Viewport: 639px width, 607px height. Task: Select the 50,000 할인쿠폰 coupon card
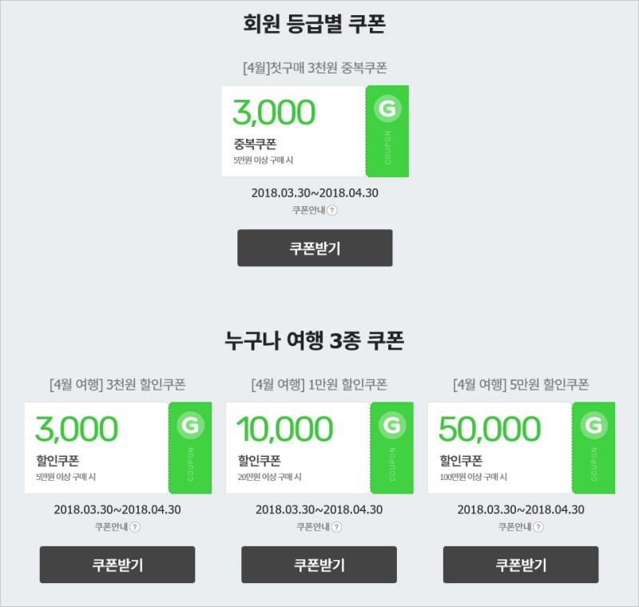point(522,448)
